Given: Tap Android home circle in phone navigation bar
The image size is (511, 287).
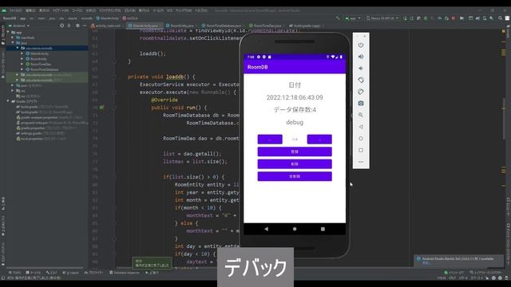Looking at the screenshot, I should 295,229.
